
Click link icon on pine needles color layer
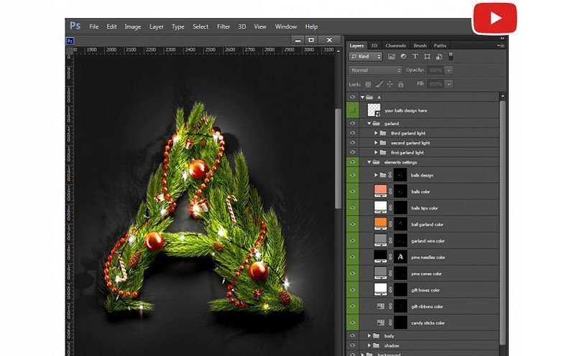(390, 257)
